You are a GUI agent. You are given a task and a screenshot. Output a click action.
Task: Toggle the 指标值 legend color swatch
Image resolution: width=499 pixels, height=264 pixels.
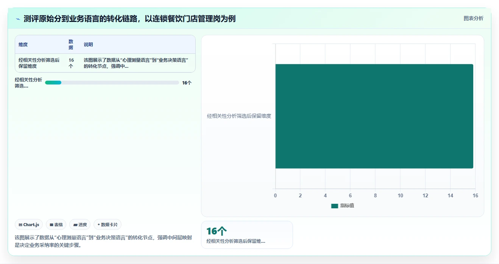coord(334,206)
